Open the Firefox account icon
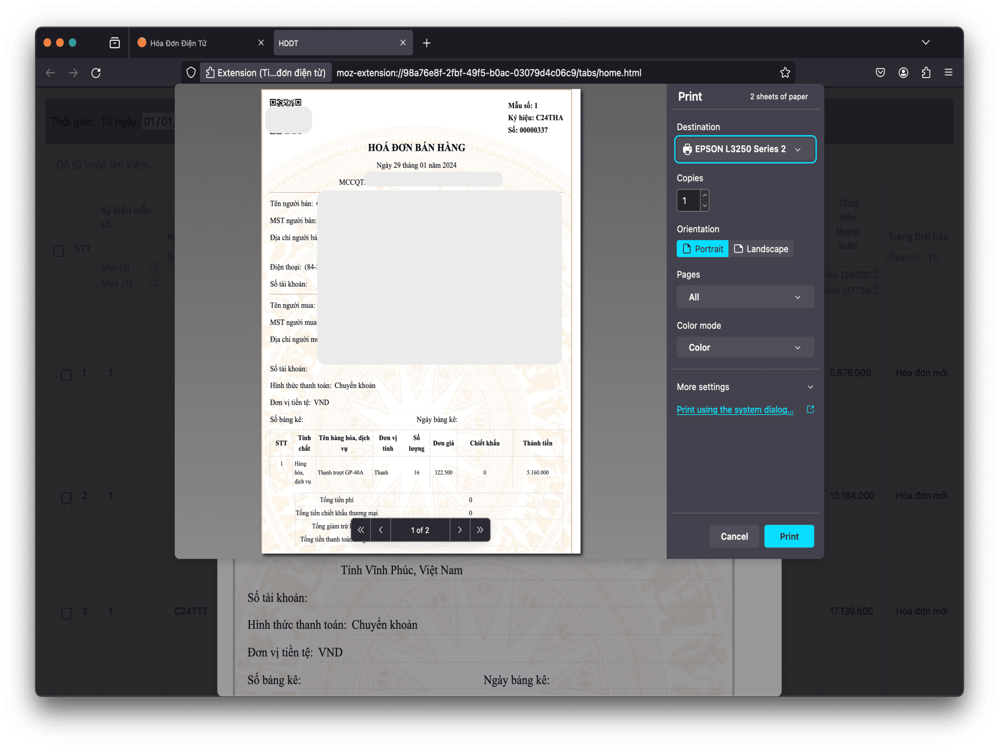The image size is (999, 749). click(903, 73)
